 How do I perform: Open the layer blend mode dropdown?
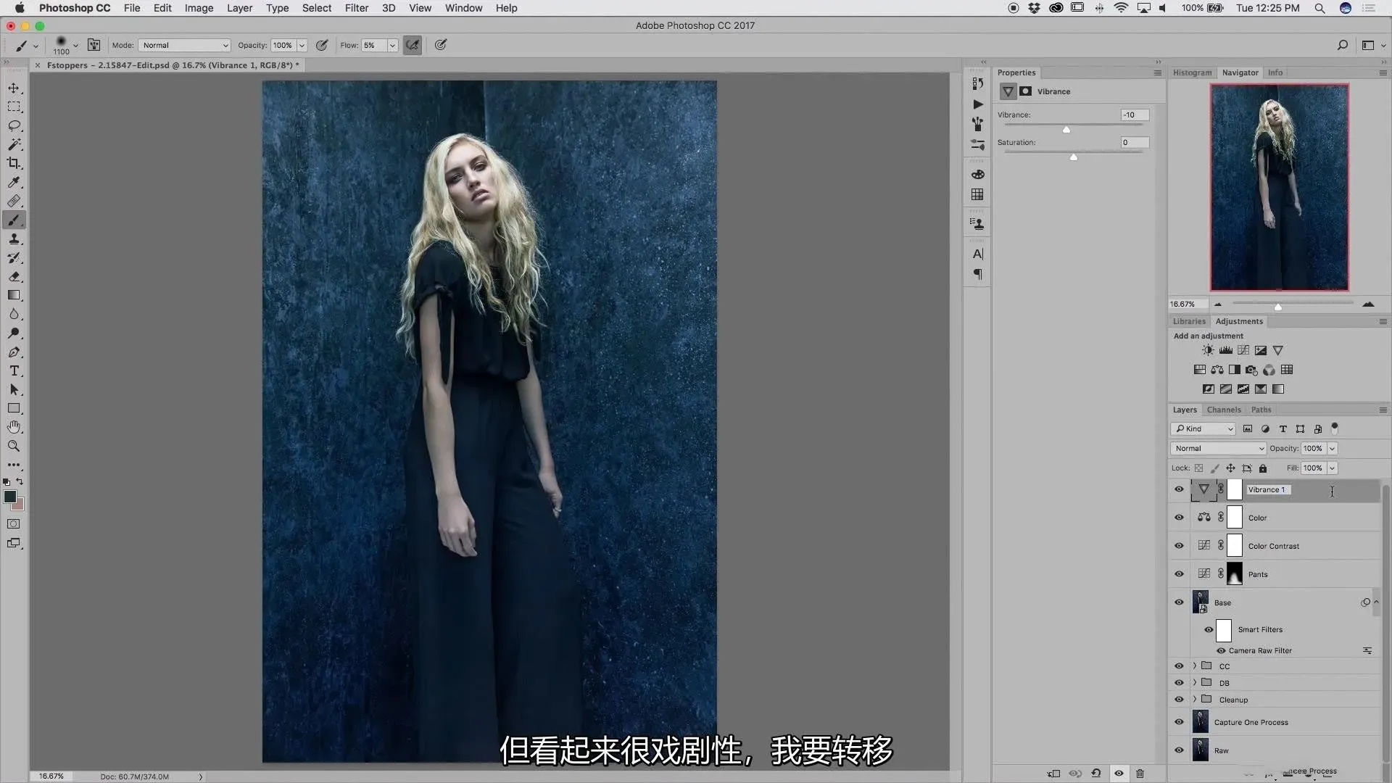coord(1218,448)
